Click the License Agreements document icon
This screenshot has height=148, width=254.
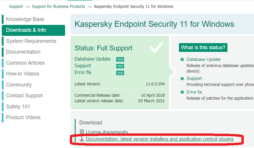(82, 132)
